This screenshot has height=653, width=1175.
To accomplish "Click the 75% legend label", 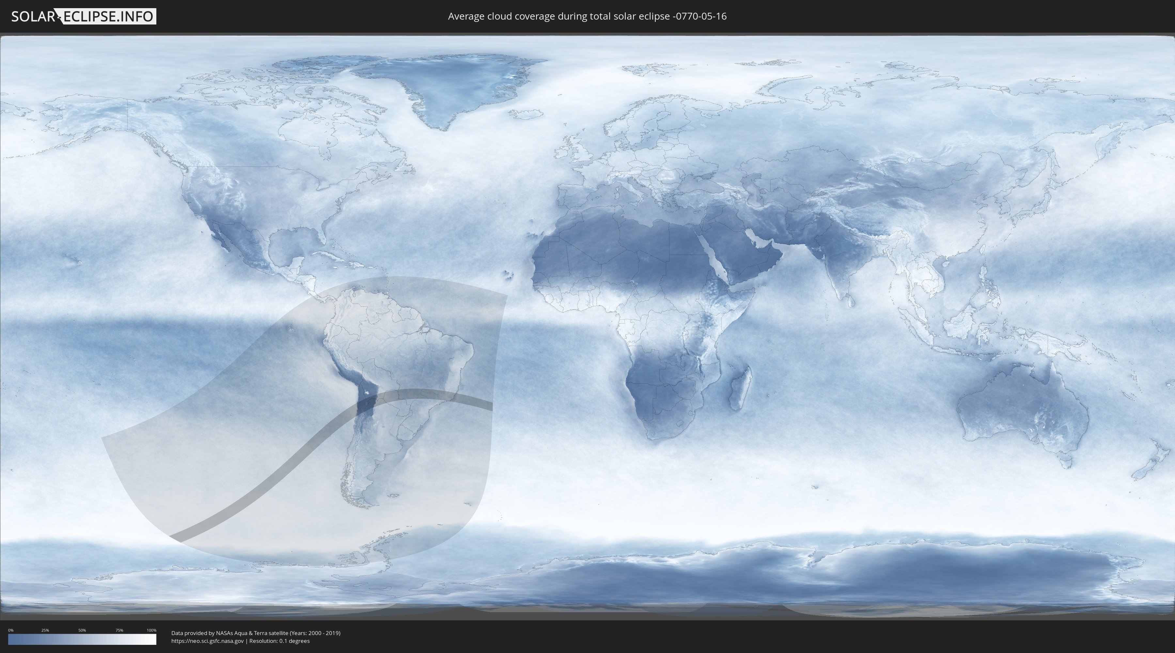I will (119, 630).
